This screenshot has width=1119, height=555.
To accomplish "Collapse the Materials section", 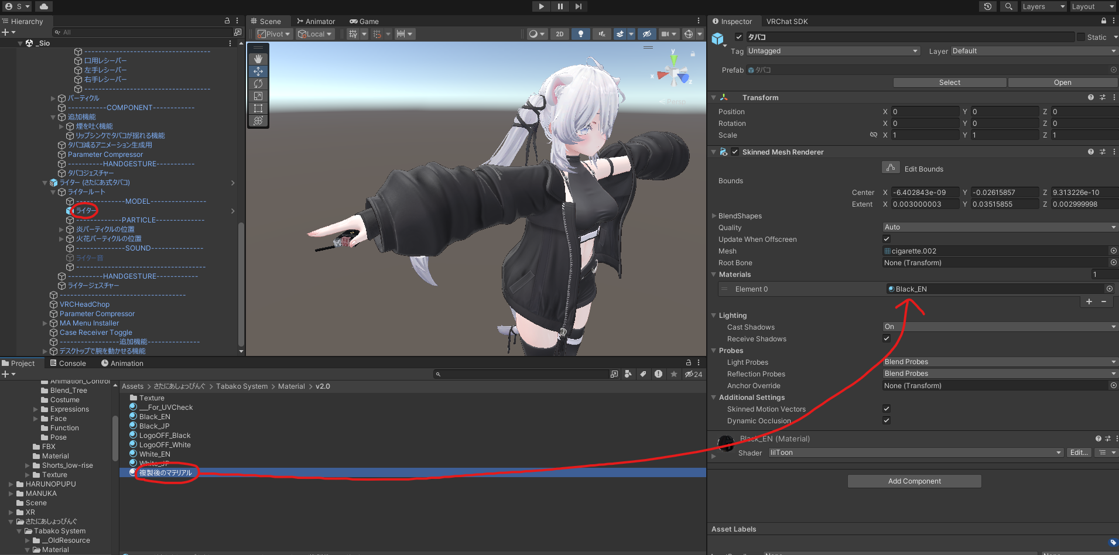I will click(714, 275).
